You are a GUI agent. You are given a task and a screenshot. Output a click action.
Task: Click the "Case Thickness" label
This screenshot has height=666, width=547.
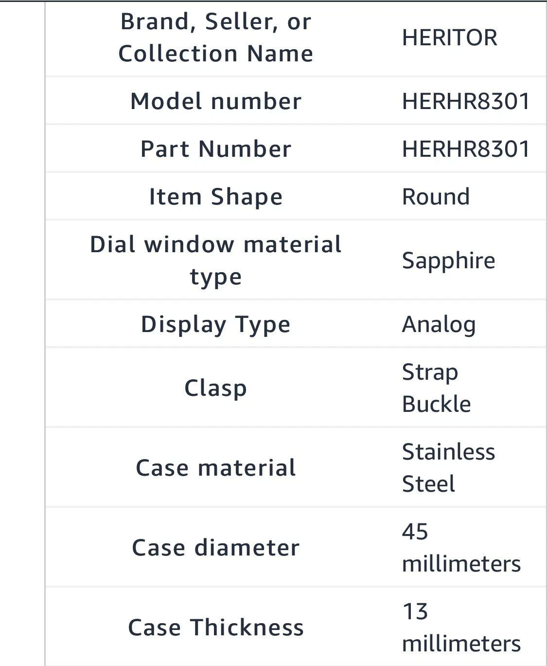click(x=215, y=628)
